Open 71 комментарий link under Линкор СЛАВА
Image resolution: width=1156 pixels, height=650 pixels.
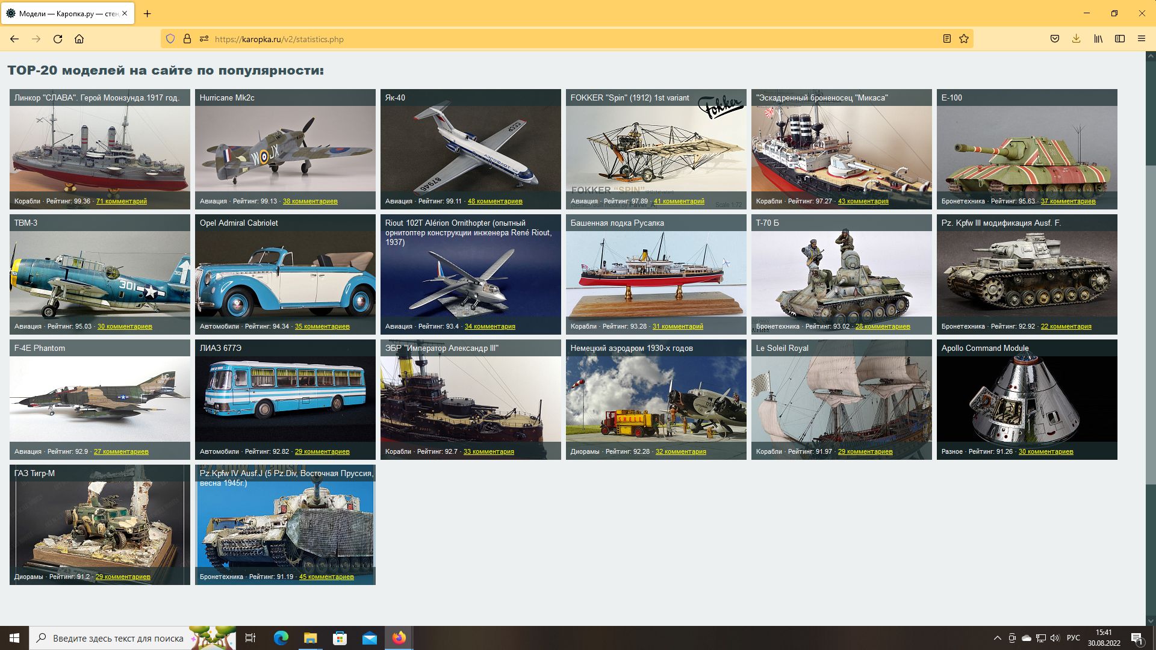121,202
